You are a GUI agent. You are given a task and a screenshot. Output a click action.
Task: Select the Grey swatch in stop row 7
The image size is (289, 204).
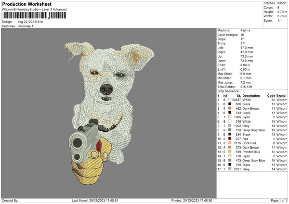230,126
